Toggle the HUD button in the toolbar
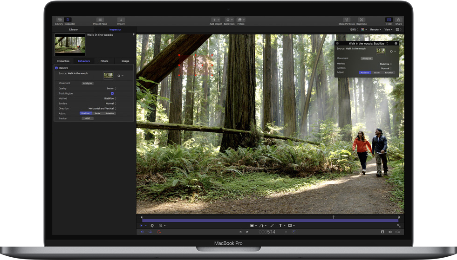457x260 pixels. pos(389,20)
